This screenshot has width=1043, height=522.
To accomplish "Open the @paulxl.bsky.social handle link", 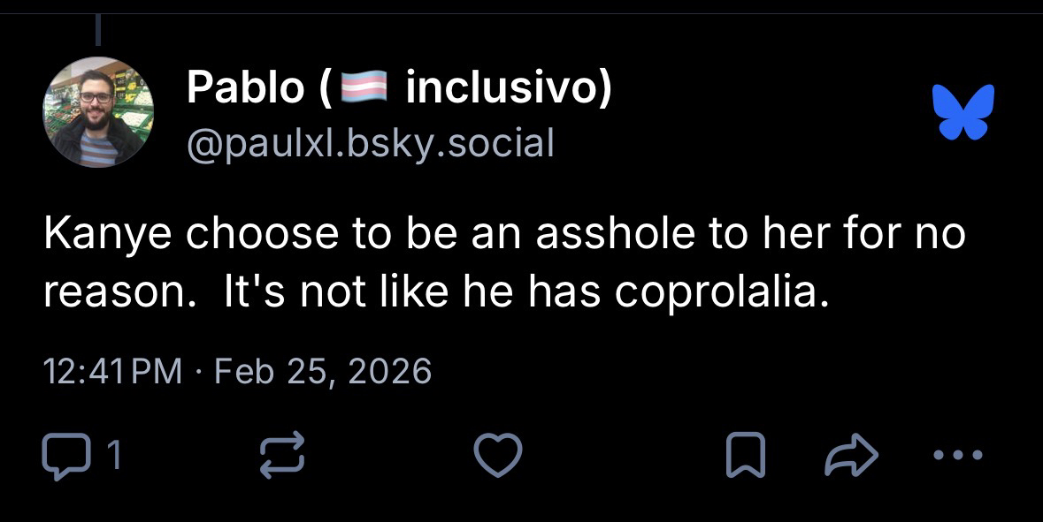I will click(370, 141).
